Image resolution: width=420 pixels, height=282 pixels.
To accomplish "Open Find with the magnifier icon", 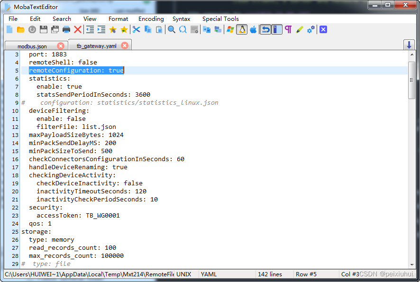I will point(172,29).
